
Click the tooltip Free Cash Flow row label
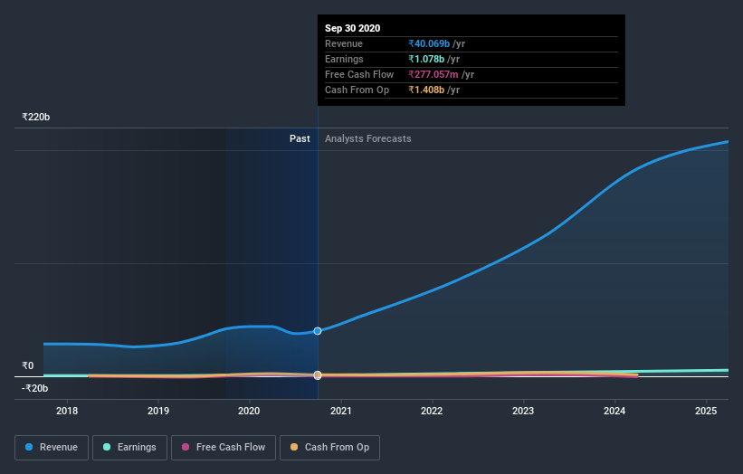359,74
